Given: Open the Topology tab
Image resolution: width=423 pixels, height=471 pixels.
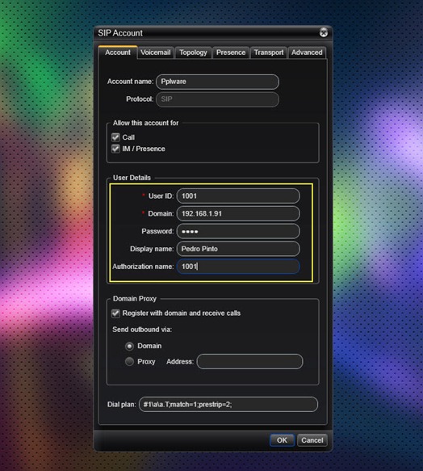Looking at the screenshot, I should click(x=193, y=53).
